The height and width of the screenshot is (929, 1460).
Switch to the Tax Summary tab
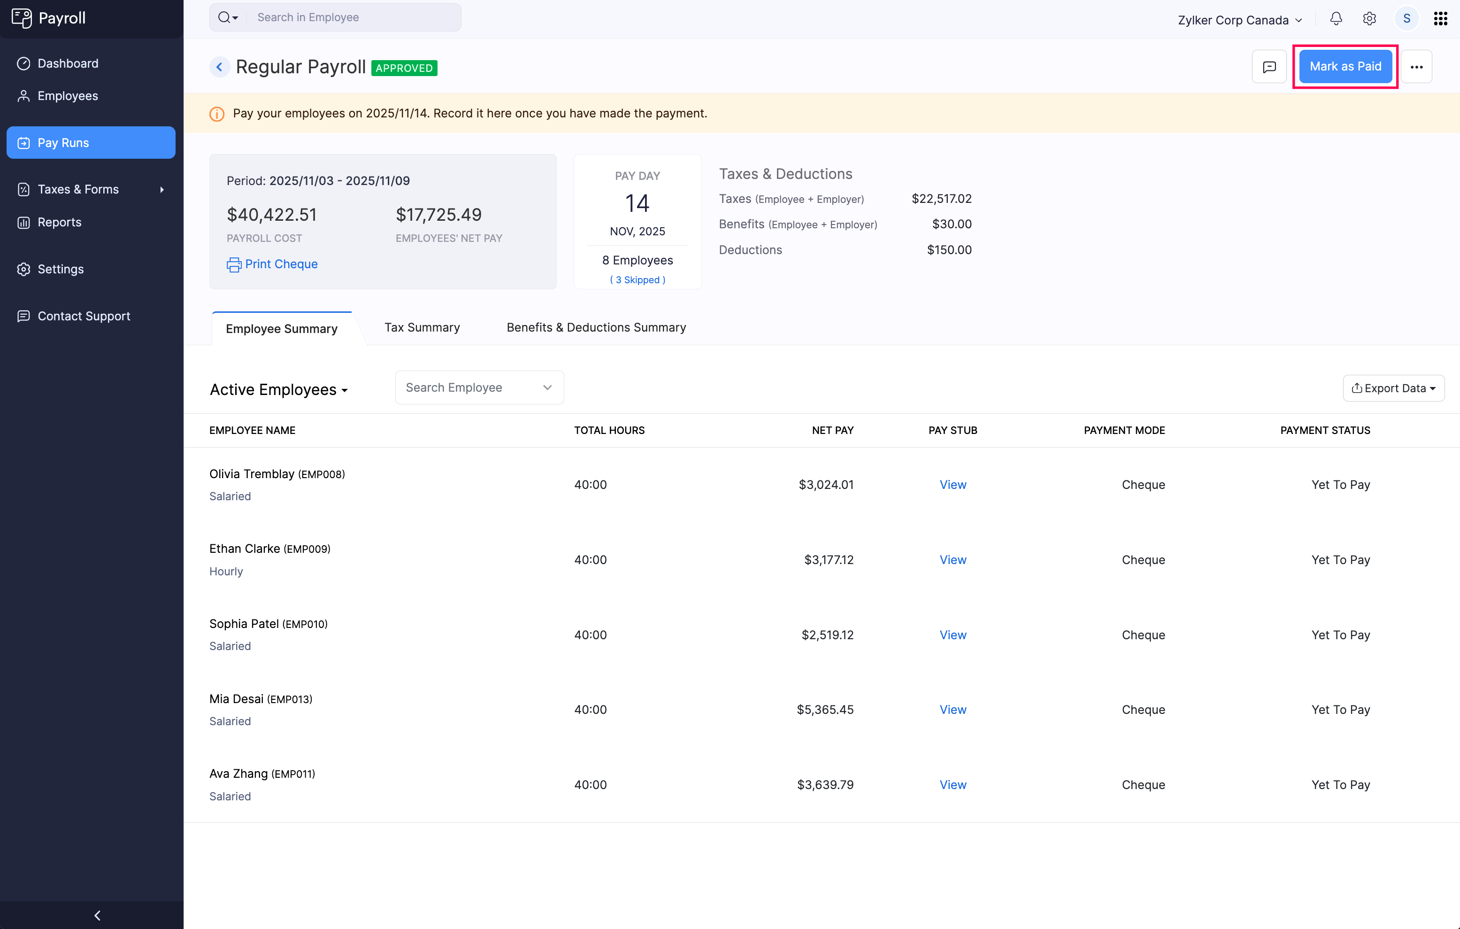[422, 327]
